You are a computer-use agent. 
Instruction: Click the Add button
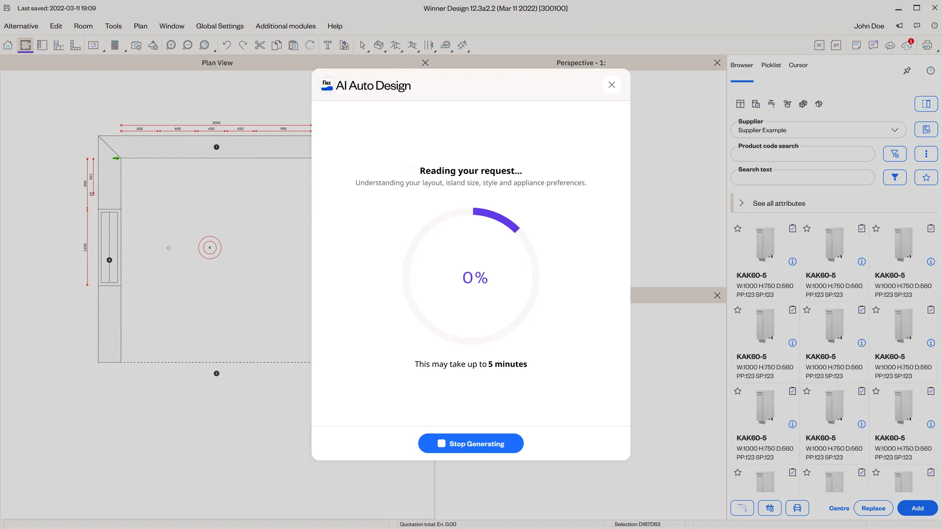pos(917,508)
